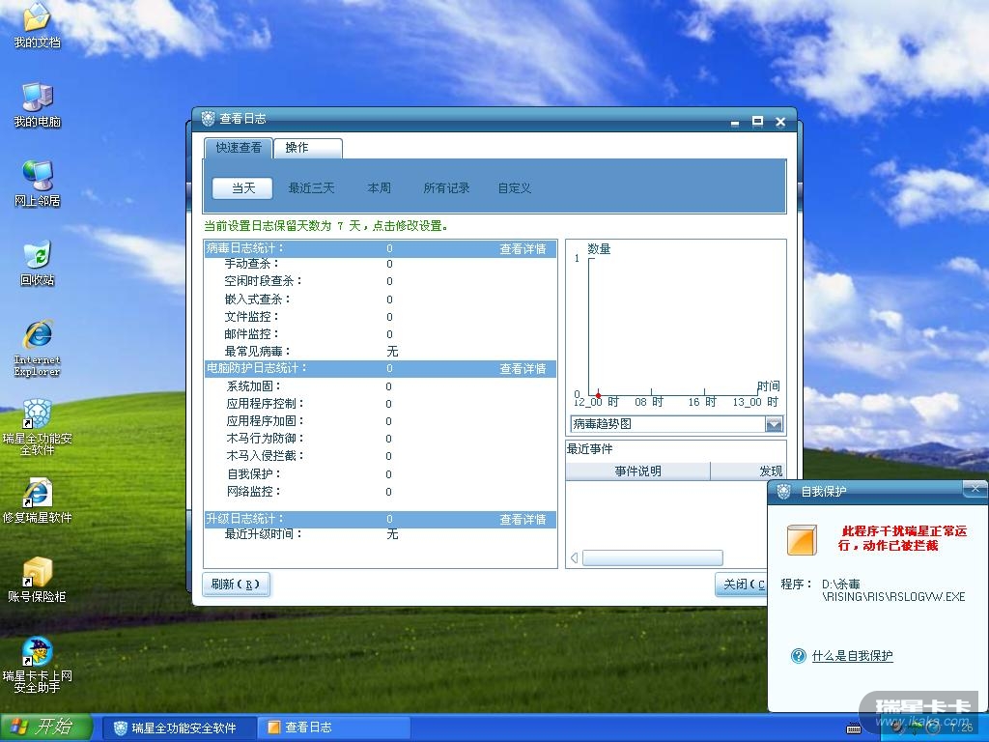This screenshot has height=742, width=989.
Task: Switch to the 快速查看 tab
Action: coord(239,148)
